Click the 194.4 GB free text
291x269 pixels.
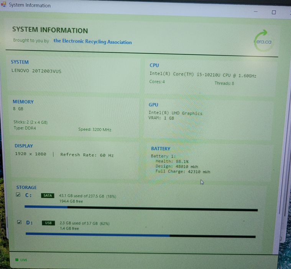pyautogui.click(x=71, y=201)
